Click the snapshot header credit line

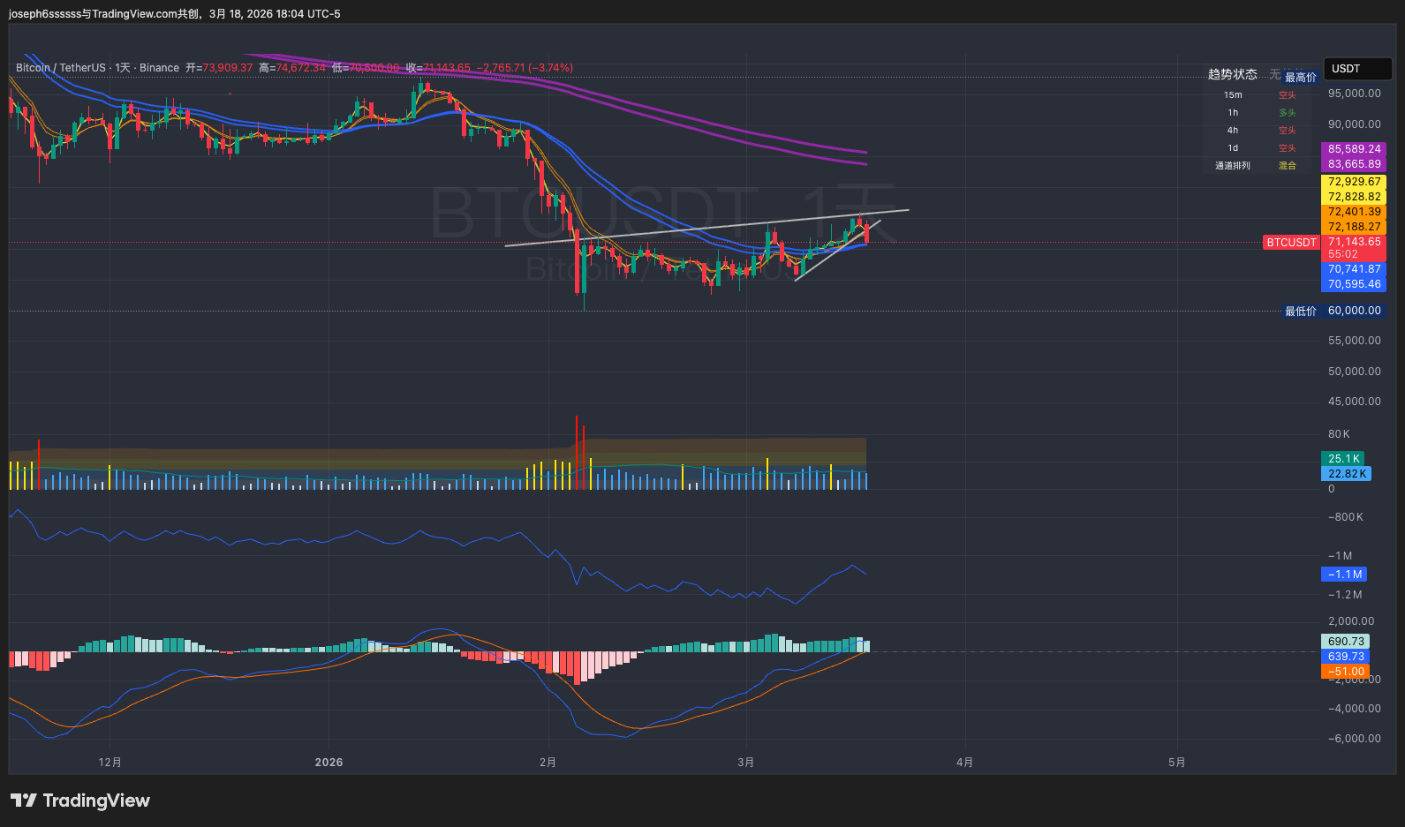pos(174,14)
